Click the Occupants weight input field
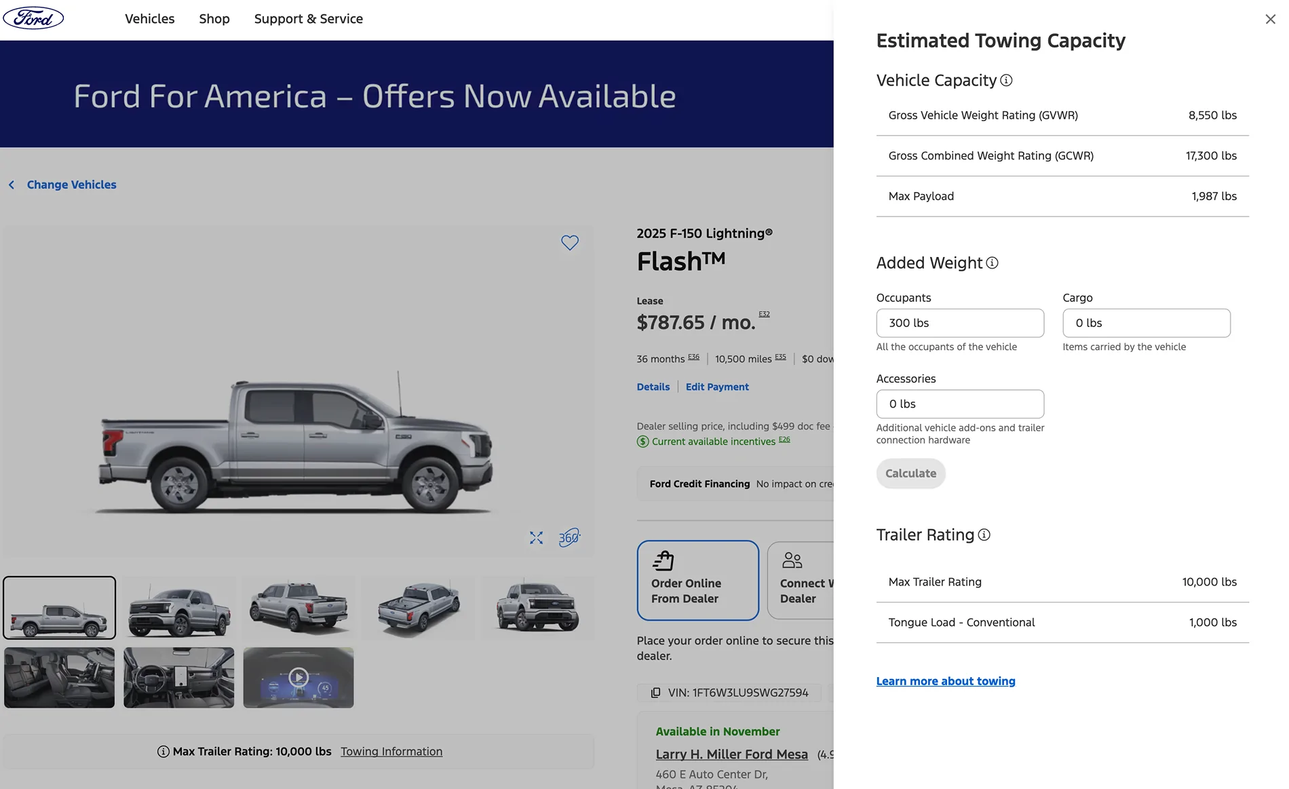1289x789 pixels. click(960, 324)
